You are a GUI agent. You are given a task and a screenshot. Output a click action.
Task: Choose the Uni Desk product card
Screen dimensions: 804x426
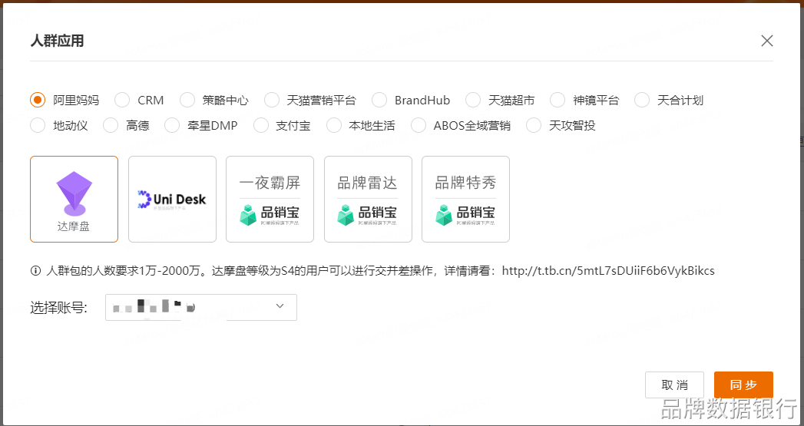pos(172,199)
